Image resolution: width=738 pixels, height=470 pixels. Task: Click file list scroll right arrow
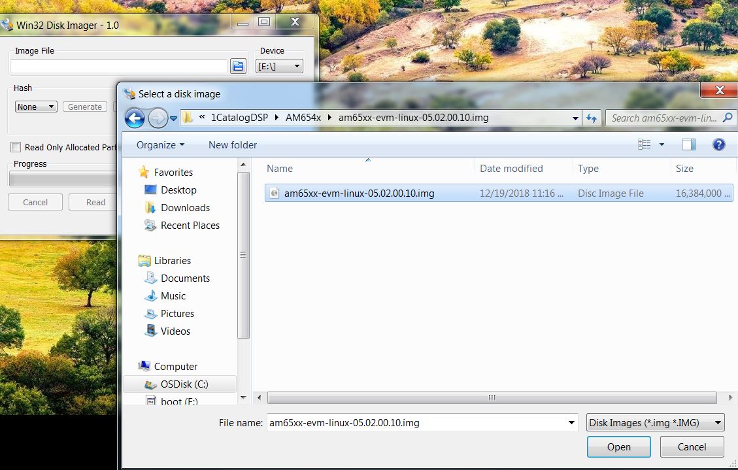point(730,397)
